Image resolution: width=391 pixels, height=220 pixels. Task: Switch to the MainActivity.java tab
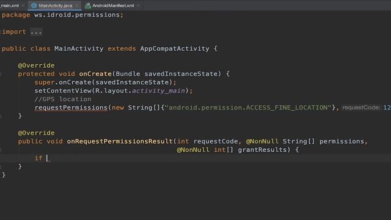coord(56,5)
